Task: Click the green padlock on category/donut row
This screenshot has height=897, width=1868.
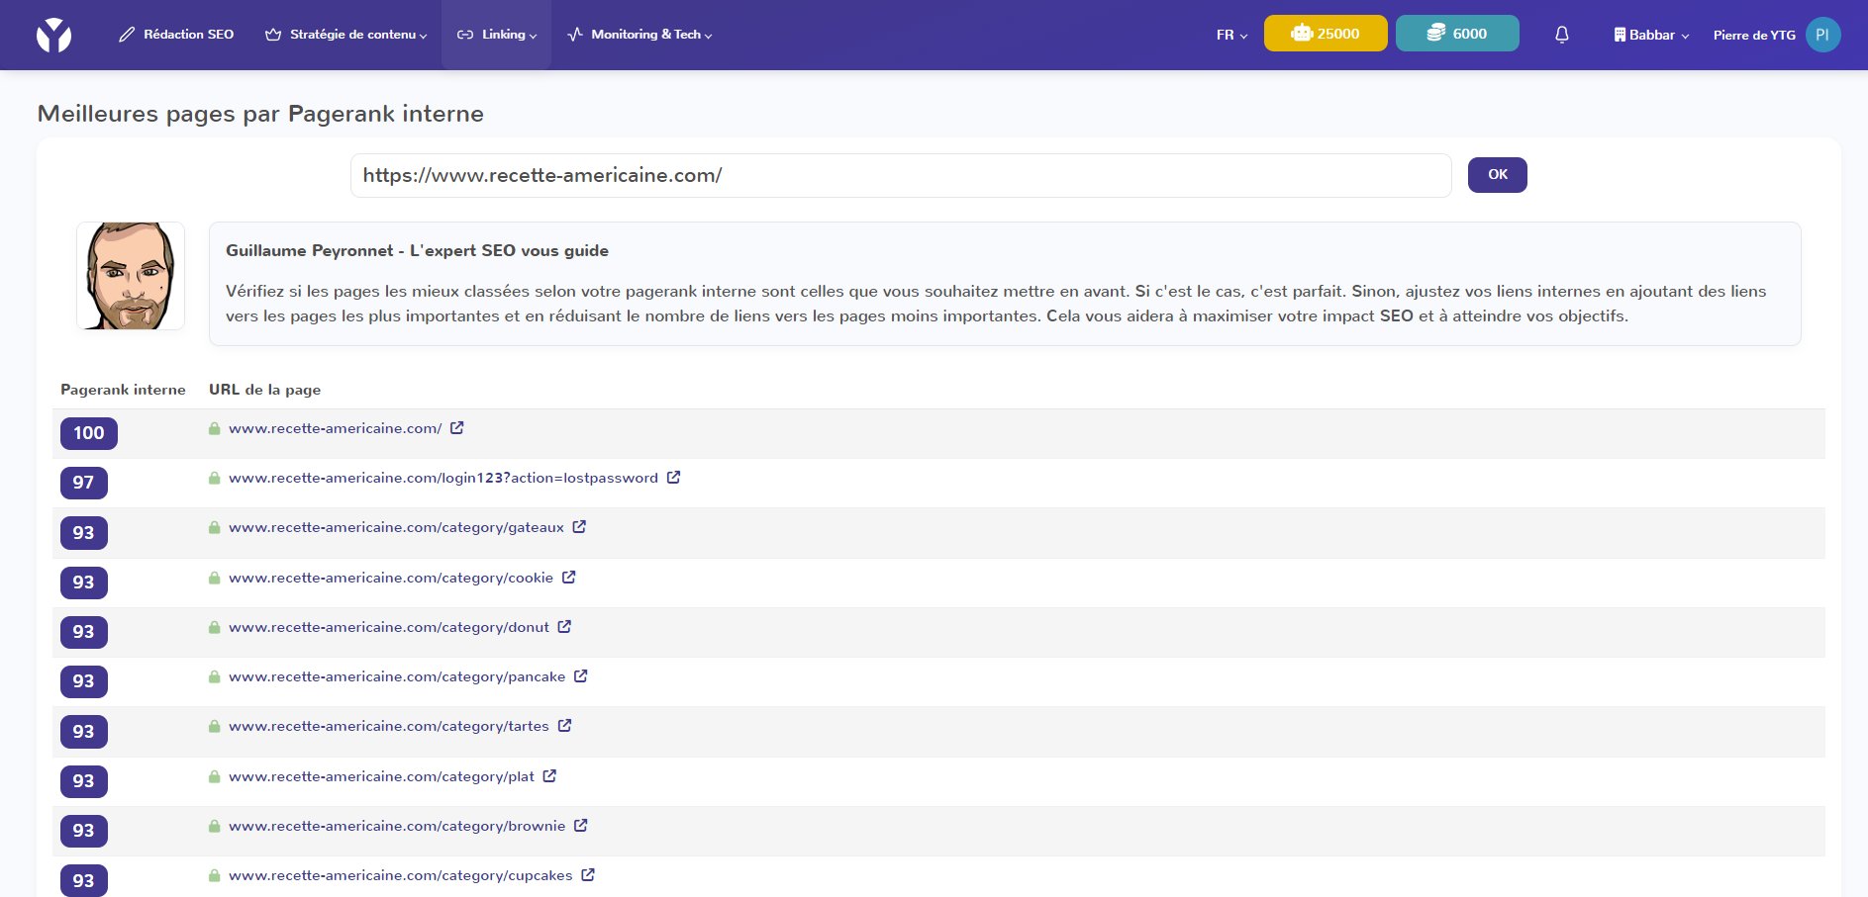Action: tap(214, 627)
